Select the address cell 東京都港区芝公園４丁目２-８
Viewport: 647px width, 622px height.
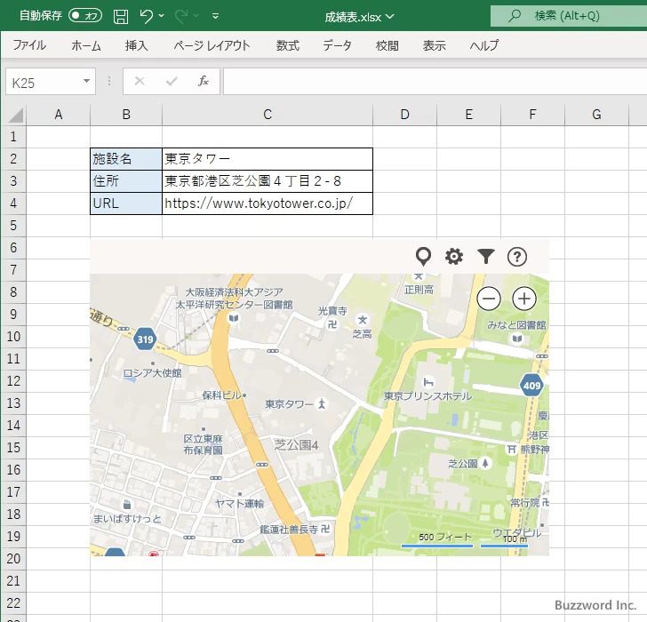[268, 181]
